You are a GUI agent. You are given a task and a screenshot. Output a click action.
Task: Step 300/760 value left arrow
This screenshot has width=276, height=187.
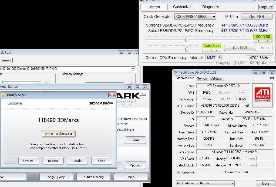click(258, 41)
